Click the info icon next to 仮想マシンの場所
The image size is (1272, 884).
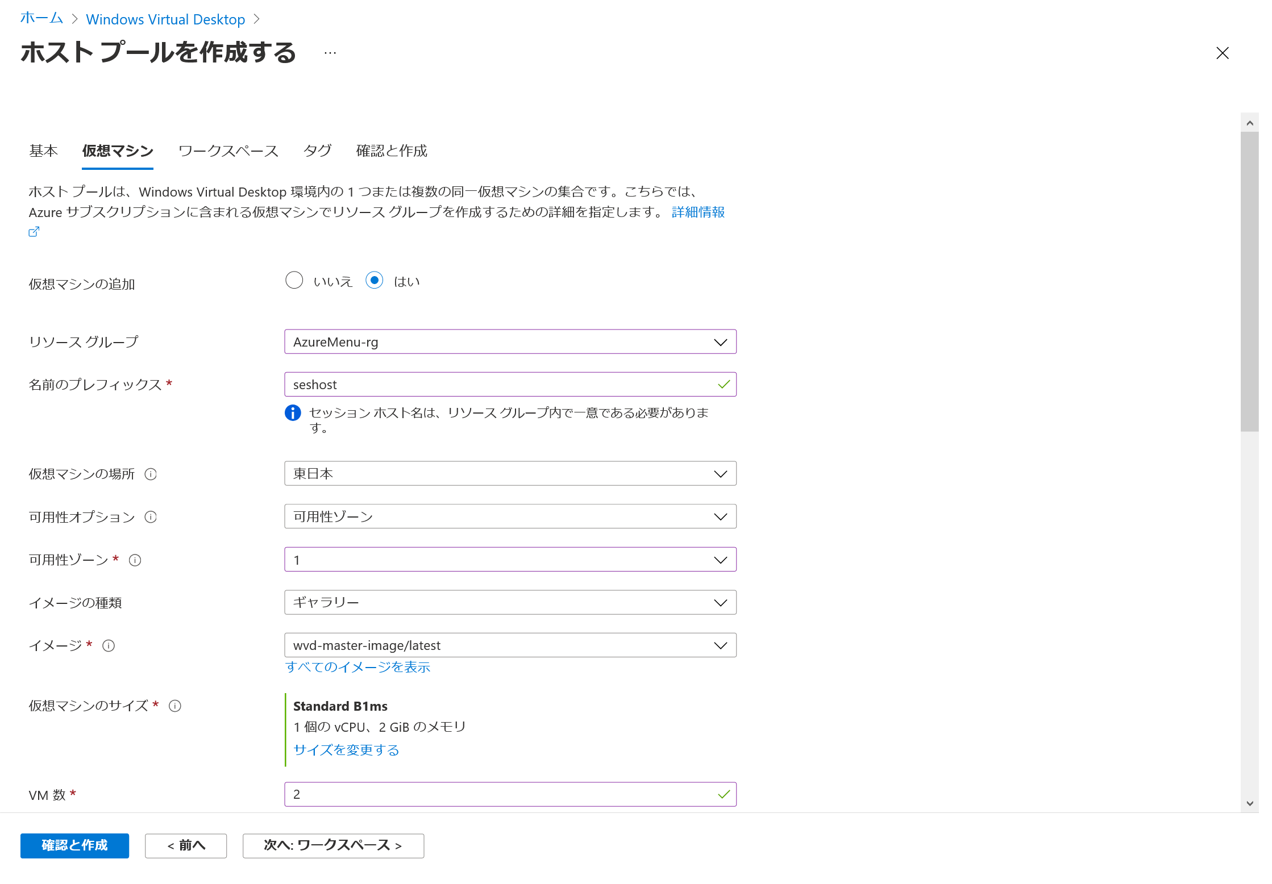(151, 474)
